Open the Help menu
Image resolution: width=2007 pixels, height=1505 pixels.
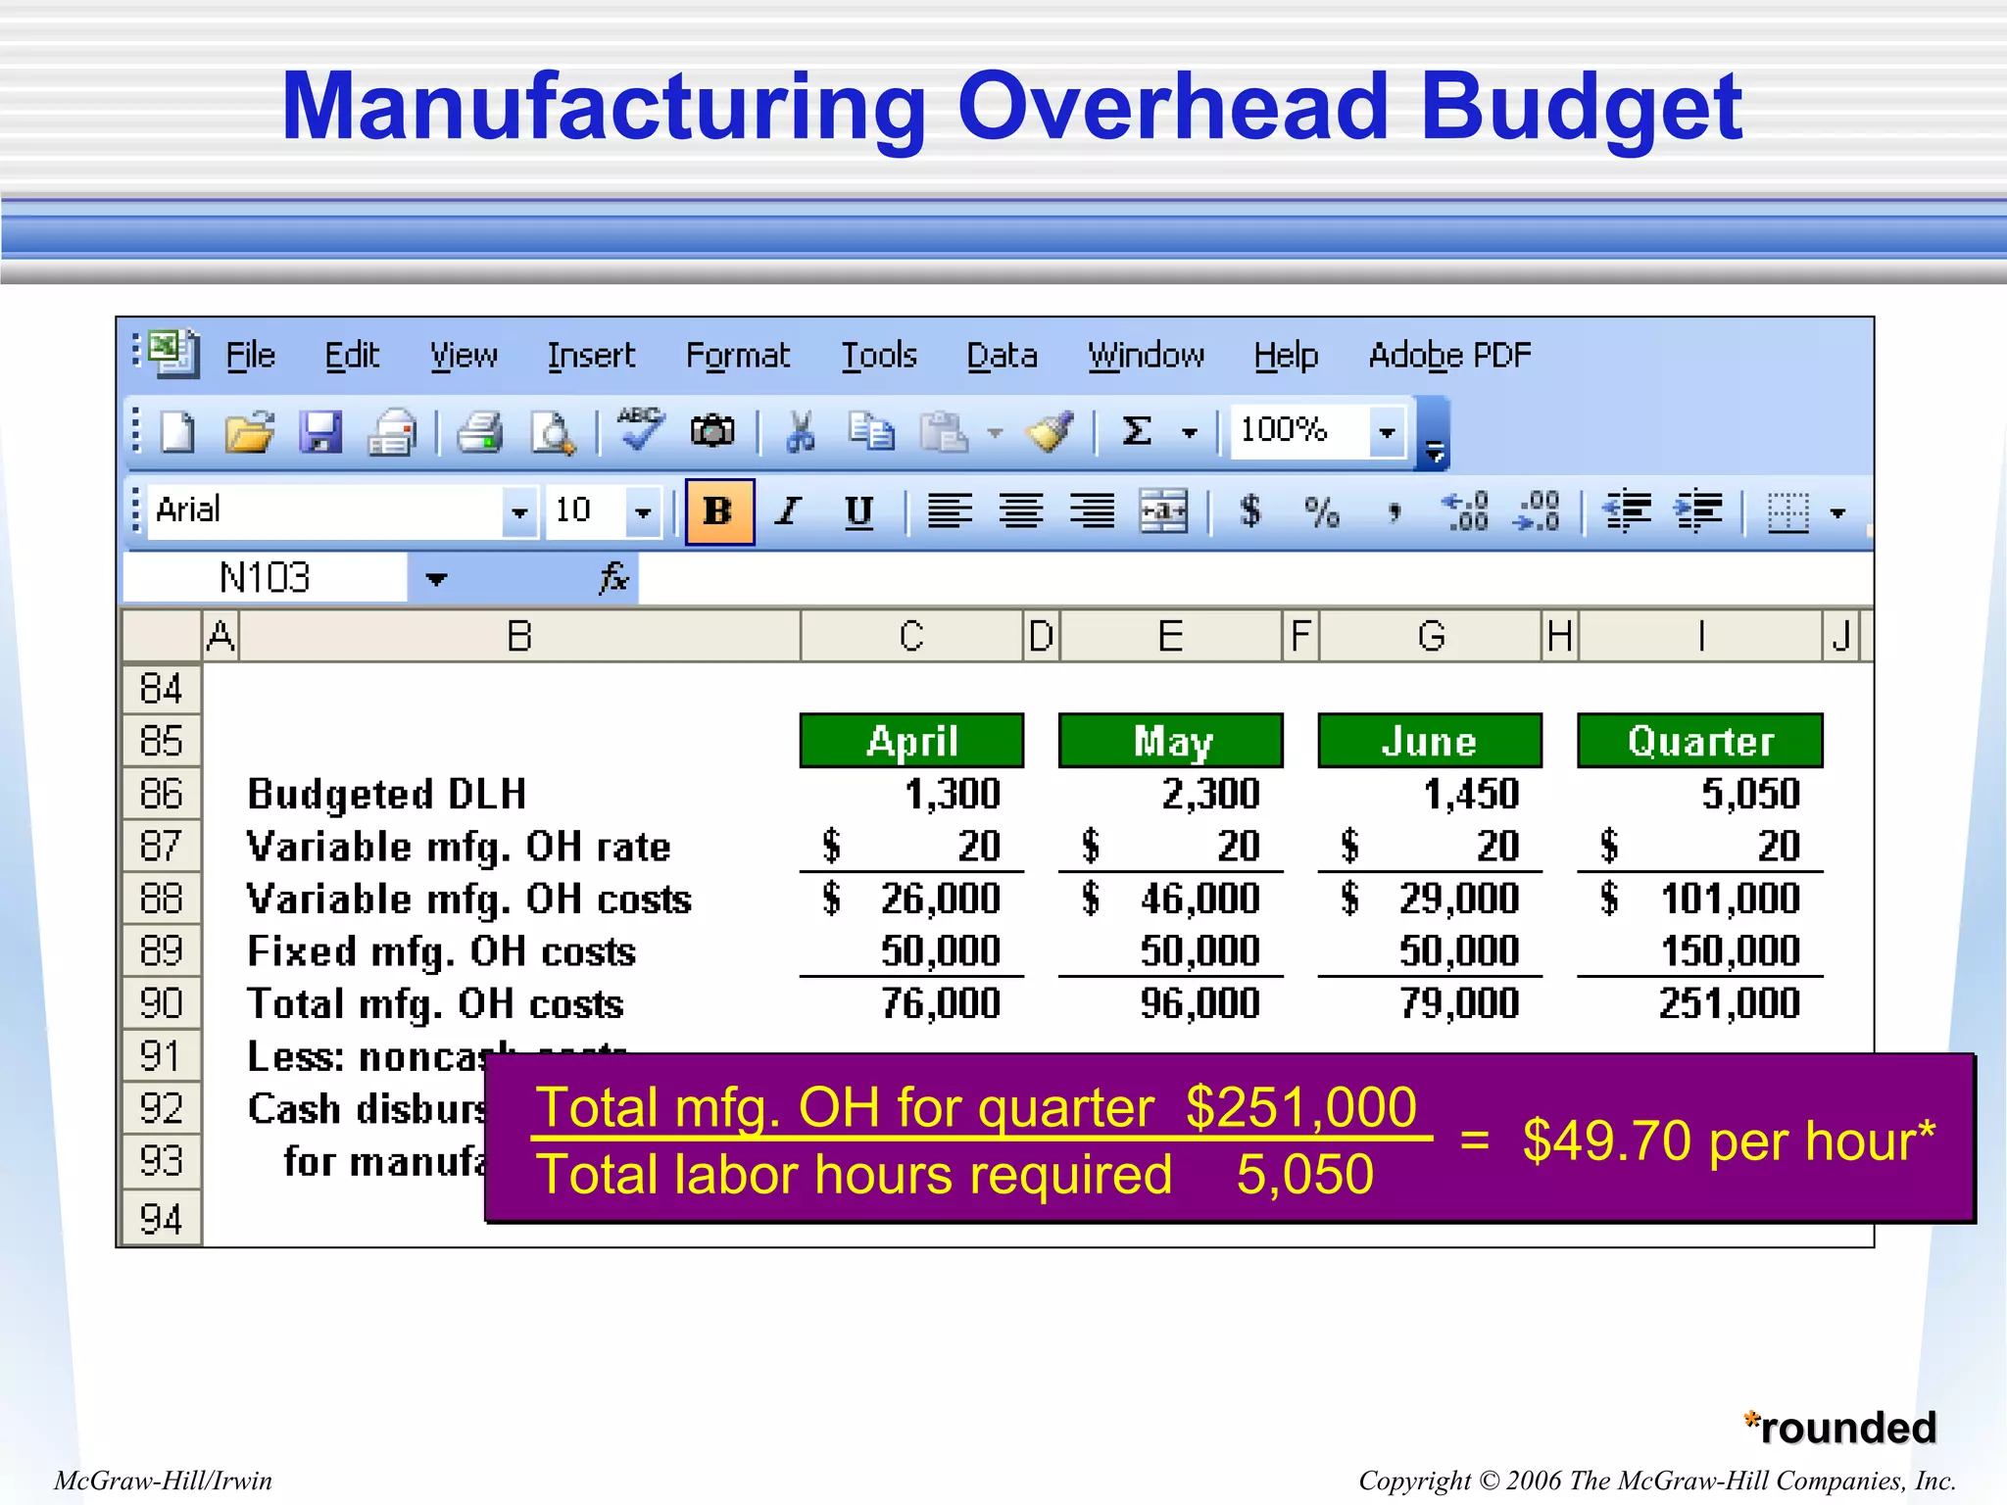1286,356
